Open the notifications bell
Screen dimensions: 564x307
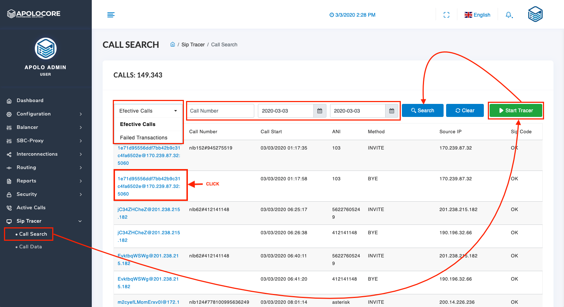point(509,15)
